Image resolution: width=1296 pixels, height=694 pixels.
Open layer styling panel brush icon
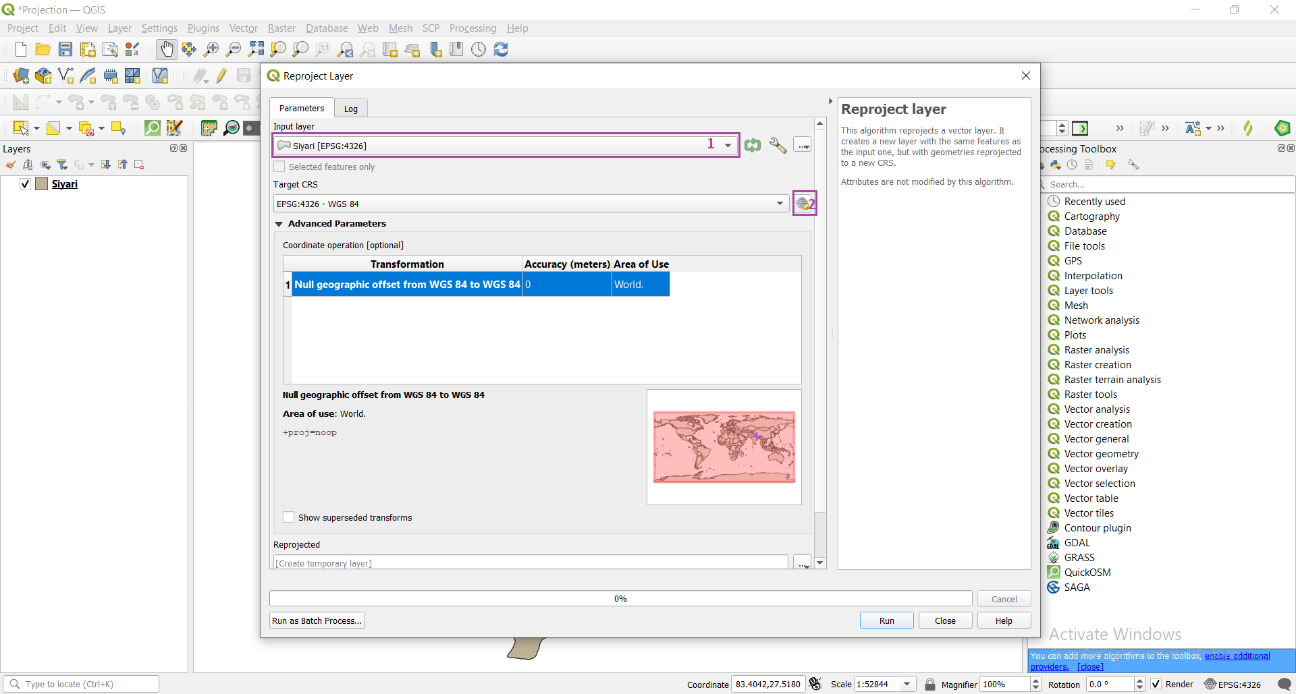pos(11,165)
